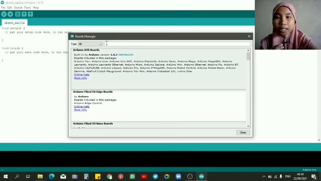Click the Save sketch toolbar icon

point(30,14)
